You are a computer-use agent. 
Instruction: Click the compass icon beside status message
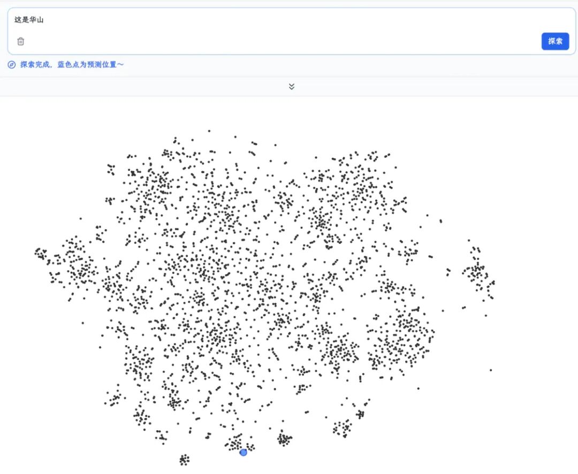(x=11, y=65)
